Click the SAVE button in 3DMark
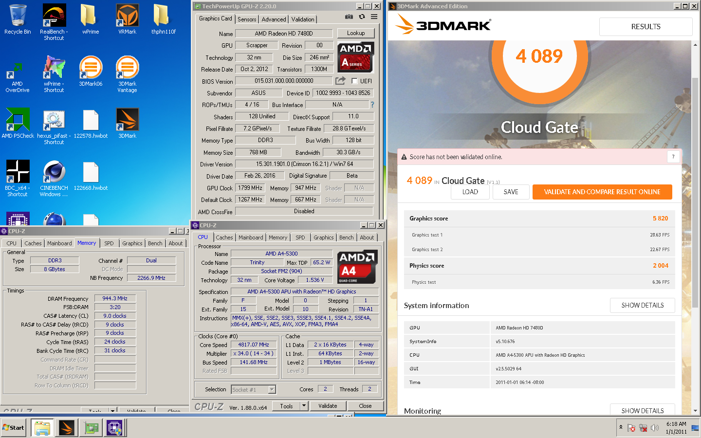This screenshot has width=701, height=438. 511,192
